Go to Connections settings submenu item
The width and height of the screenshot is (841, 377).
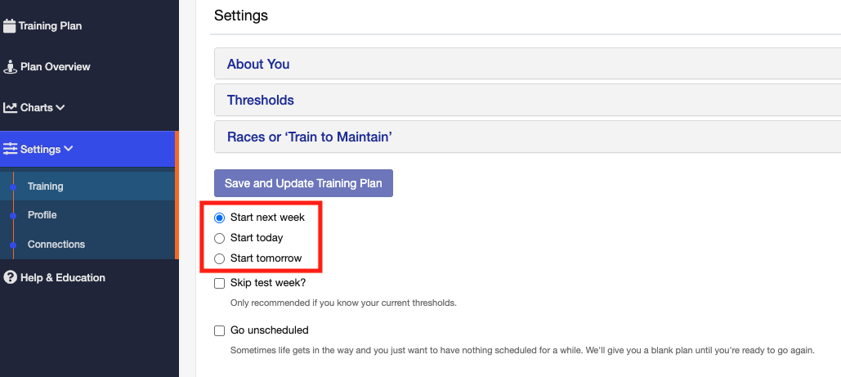(x=56, y=245)
